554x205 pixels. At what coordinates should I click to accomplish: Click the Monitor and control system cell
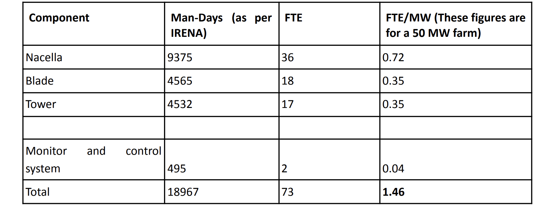(94, 159)
